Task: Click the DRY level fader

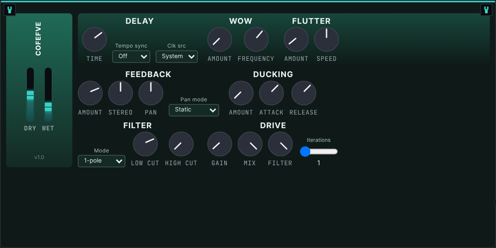Action: pyautogui.click(x=30, y=95)
